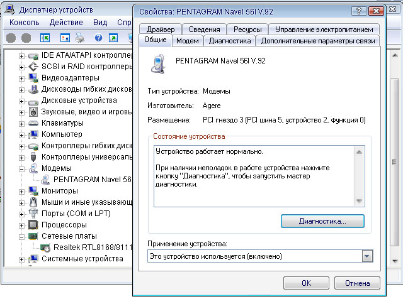Open the Действие menu

tap(66, 23)
